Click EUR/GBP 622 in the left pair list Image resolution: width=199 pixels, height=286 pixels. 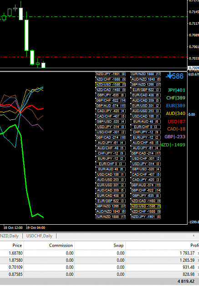point(111,201)
